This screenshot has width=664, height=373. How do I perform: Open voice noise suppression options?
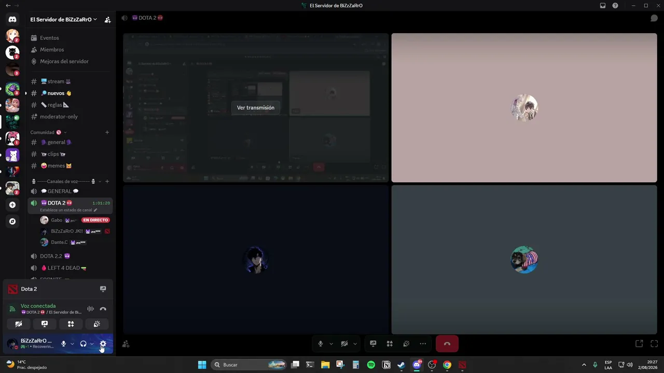[90, 309]
